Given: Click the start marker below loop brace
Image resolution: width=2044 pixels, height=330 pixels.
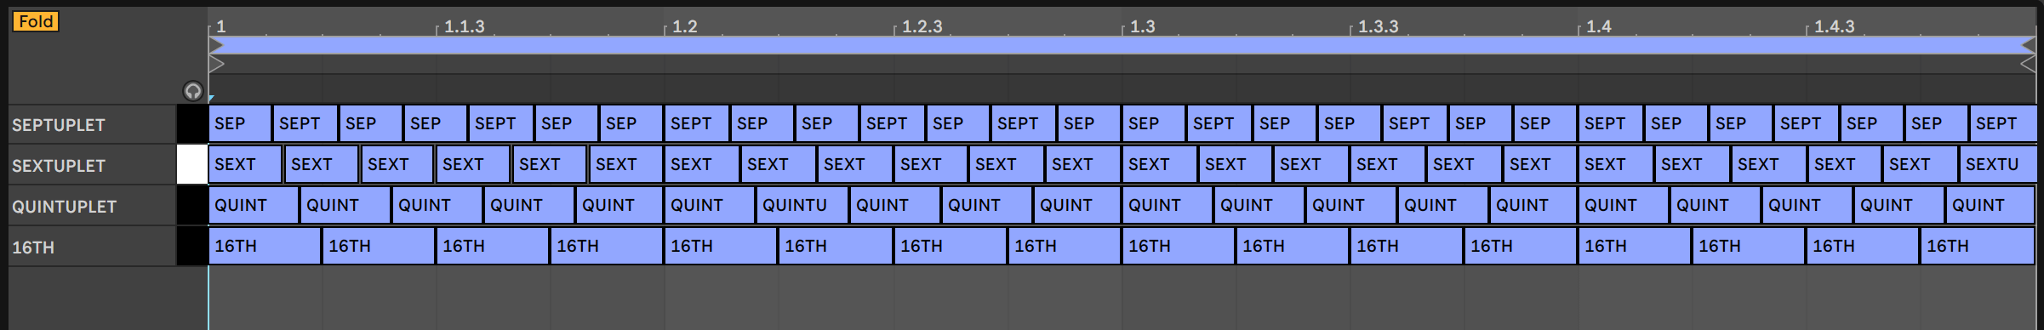Looking at the screenshot, I should coord(216,64).
